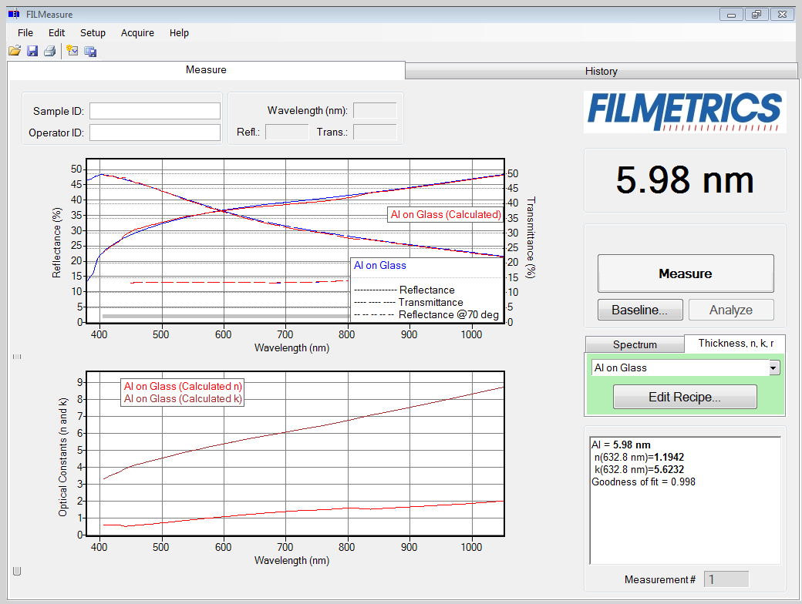
Task: Open the Edit menu
Action: pyautogui.click(x=57, y=32)
